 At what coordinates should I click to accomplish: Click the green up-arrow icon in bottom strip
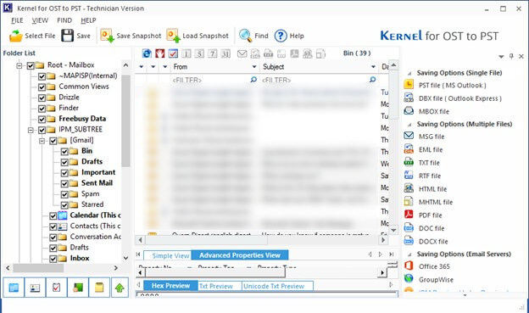pos(120,288)
